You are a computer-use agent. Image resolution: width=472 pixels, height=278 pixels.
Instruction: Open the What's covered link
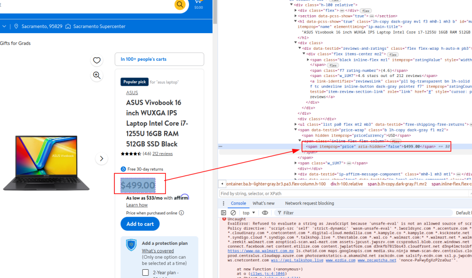click(158, 251)
